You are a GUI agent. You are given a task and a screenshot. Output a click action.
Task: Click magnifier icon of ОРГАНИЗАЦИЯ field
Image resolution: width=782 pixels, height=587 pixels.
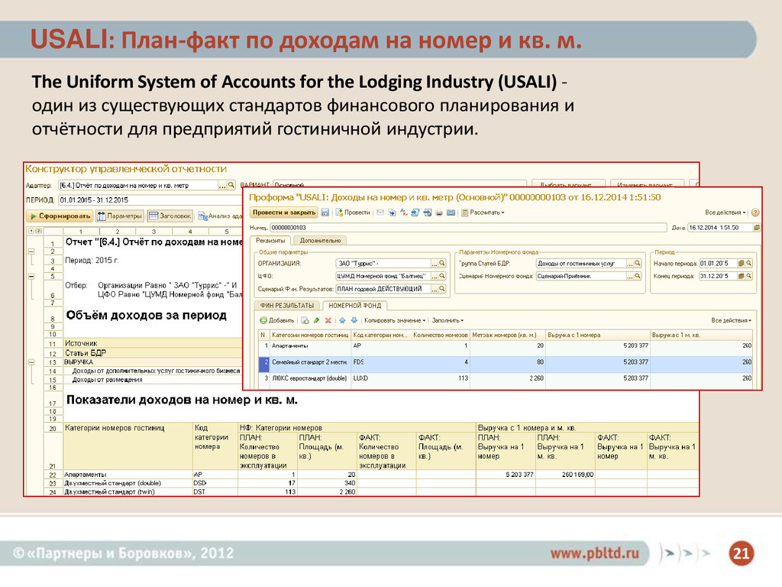(442, 263)
